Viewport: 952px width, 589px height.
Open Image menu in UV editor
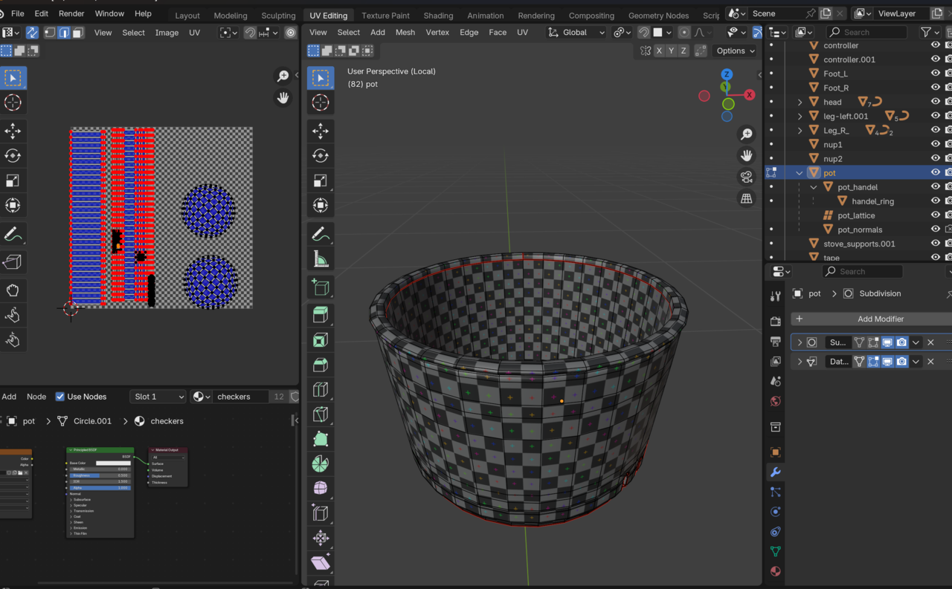(x=167, y=33)
